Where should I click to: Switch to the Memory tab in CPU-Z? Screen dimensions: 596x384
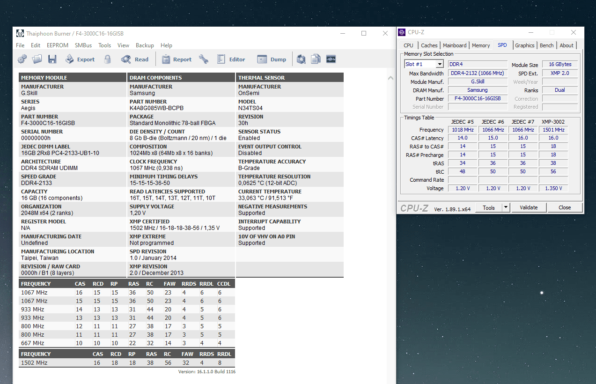click(x=481, y=45)
